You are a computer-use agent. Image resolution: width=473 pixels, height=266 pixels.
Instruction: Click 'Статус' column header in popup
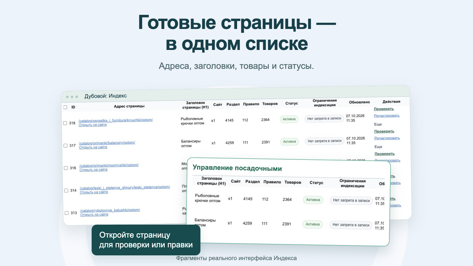point(316,183)
